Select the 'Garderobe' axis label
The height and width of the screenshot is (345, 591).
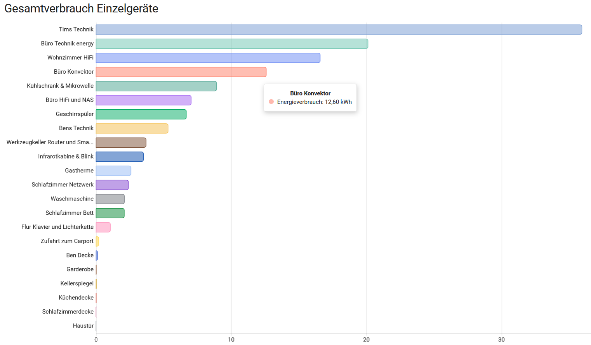click(80, 269)
